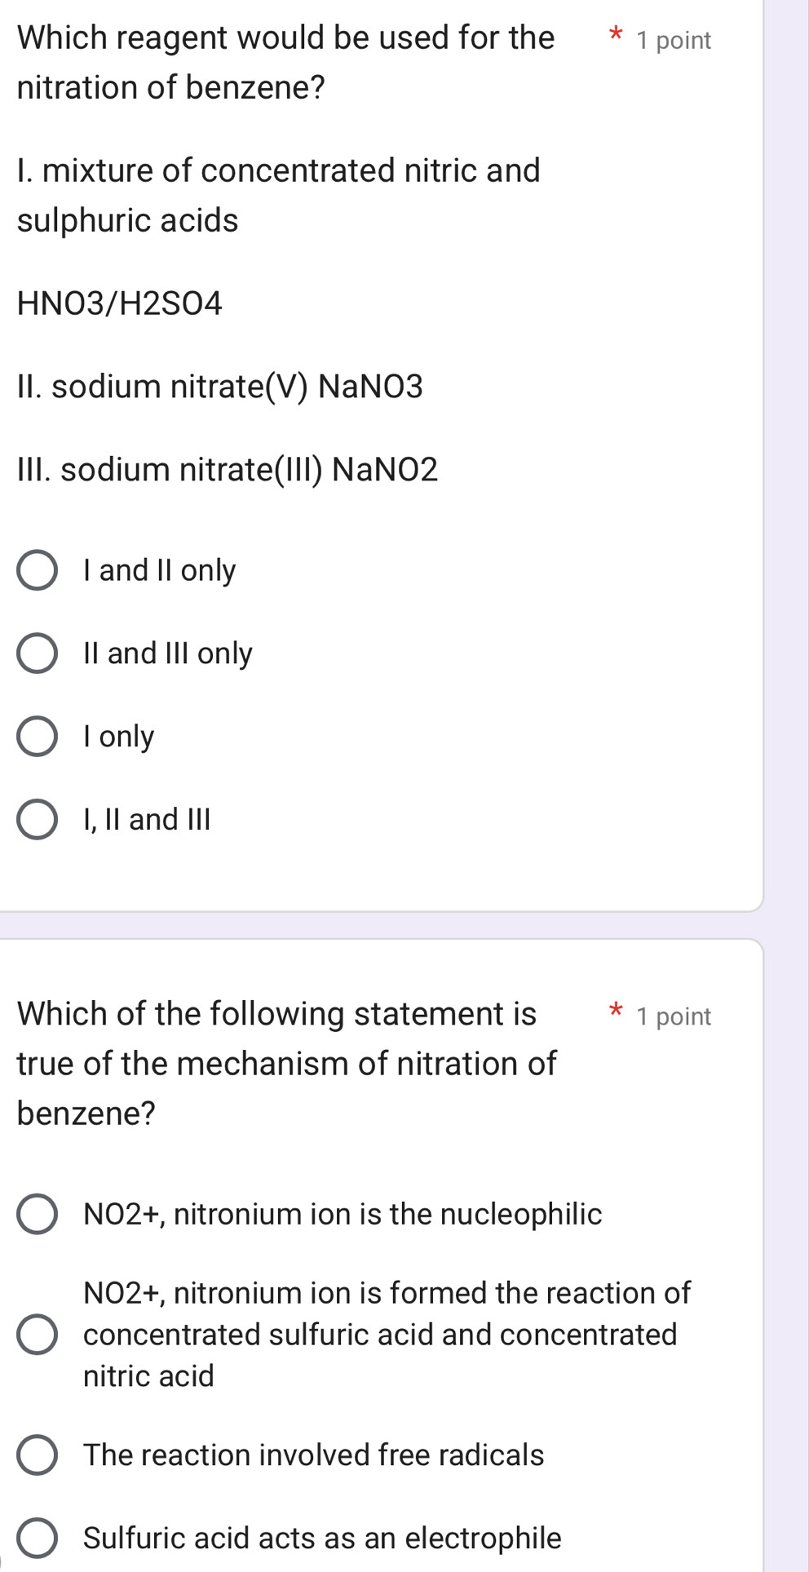
Task: Choose the 'II and III only' answer
Action: [x=38, y=653]
